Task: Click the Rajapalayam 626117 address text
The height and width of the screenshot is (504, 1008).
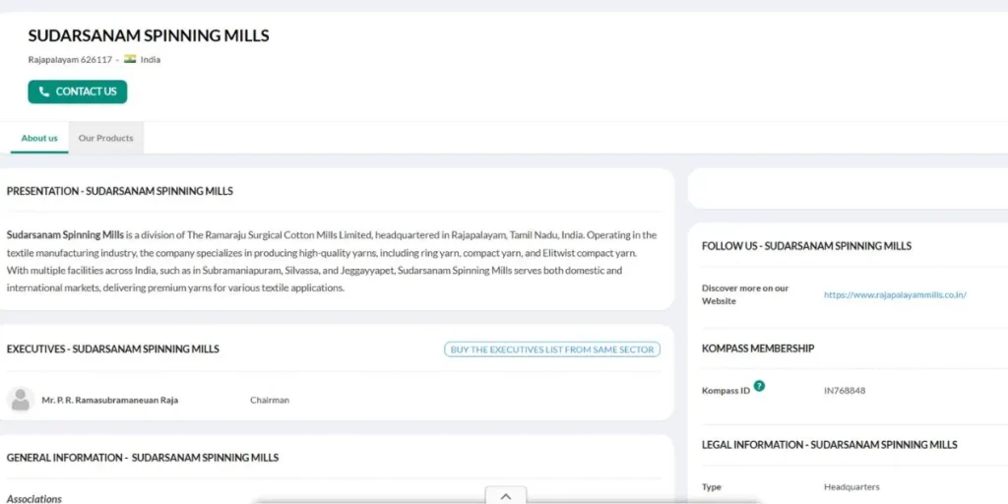Action: point(69,60)
